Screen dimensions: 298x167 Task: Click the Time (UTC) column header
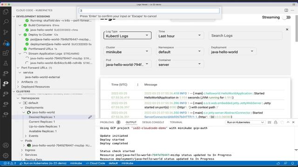click(x=119, y=84)
